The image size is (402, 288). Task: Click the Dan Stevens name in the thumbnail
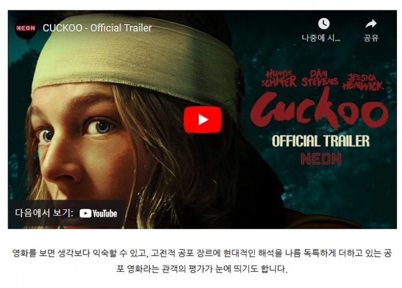pos(319,78)
